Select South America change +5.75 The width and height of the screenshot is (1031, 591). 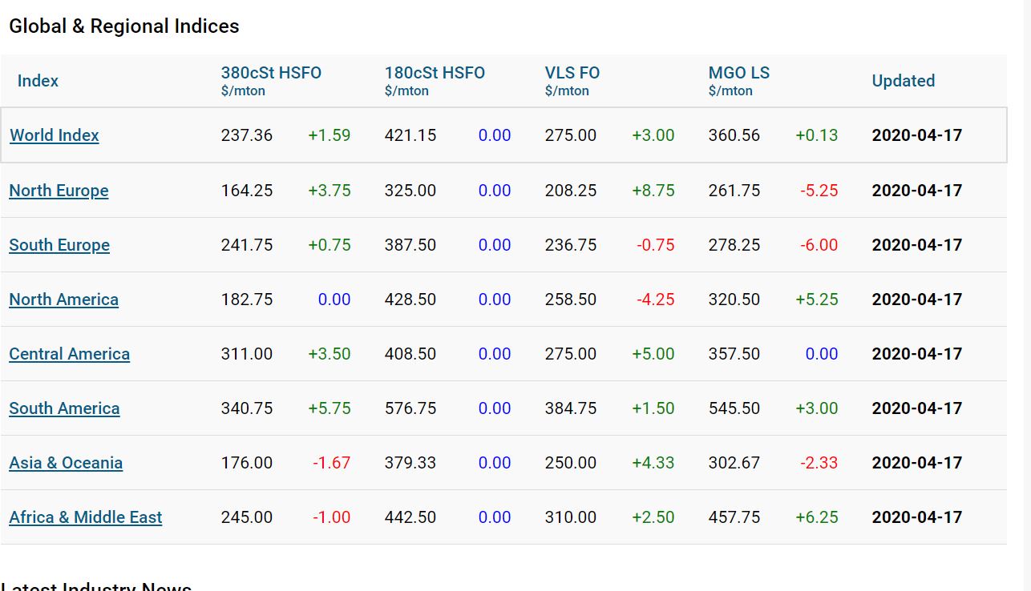[330, 408]
